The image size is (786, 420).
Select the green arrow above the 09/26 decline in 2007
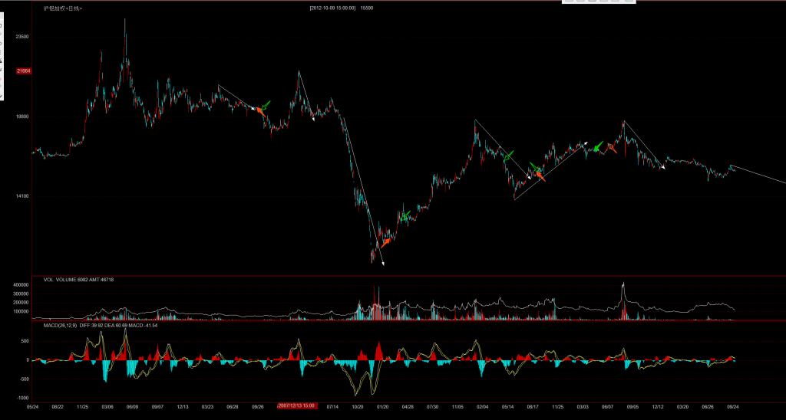pos(266,103)
